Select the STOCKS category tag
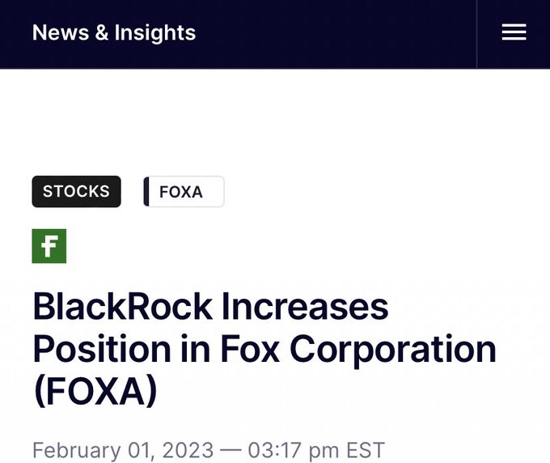The width and height of the screenshot is (550, 463). [77, 191]
